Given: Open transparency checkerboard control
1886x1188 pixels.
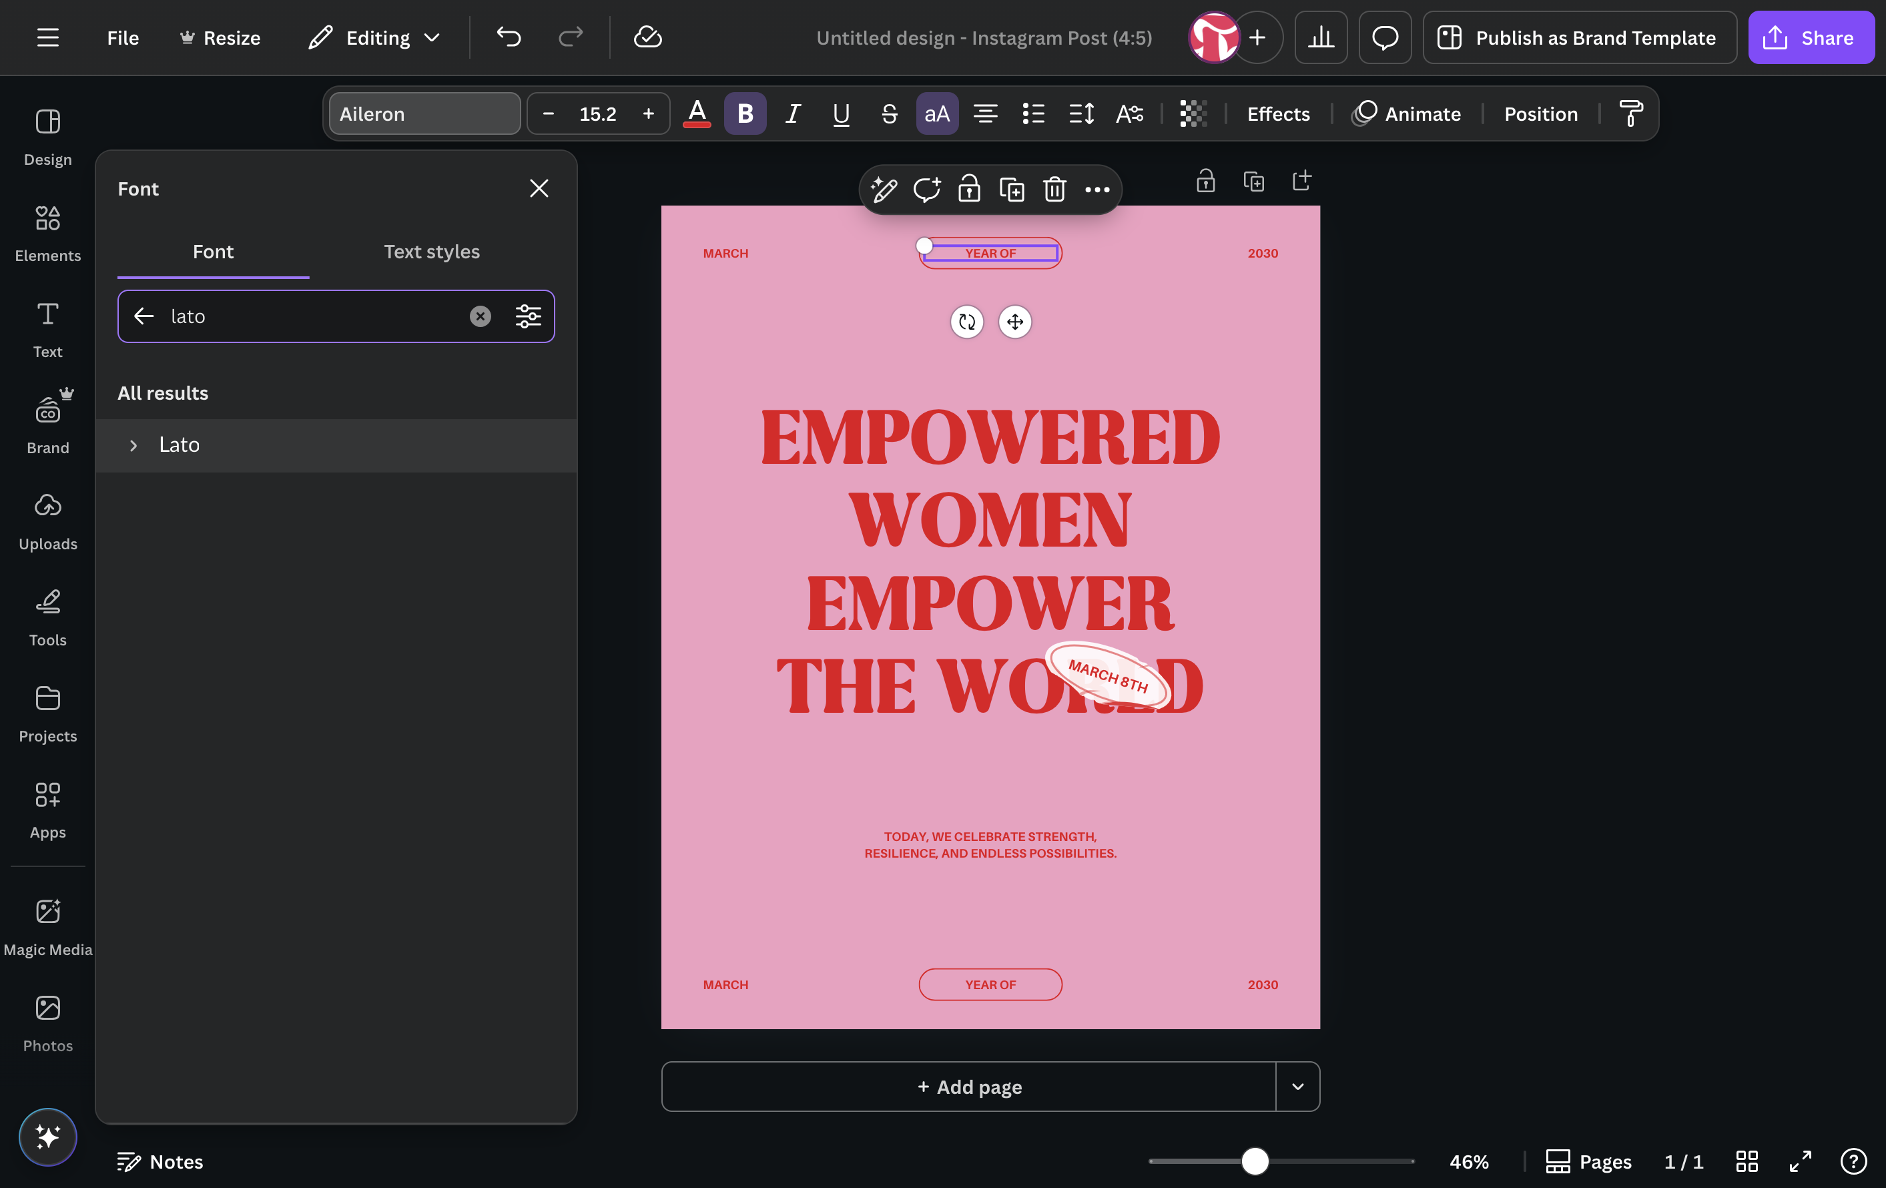Looking at the screenshot, I should [1193, 113].
